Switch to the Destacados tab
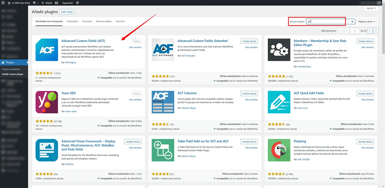385x188 pixels. [72, 21]
